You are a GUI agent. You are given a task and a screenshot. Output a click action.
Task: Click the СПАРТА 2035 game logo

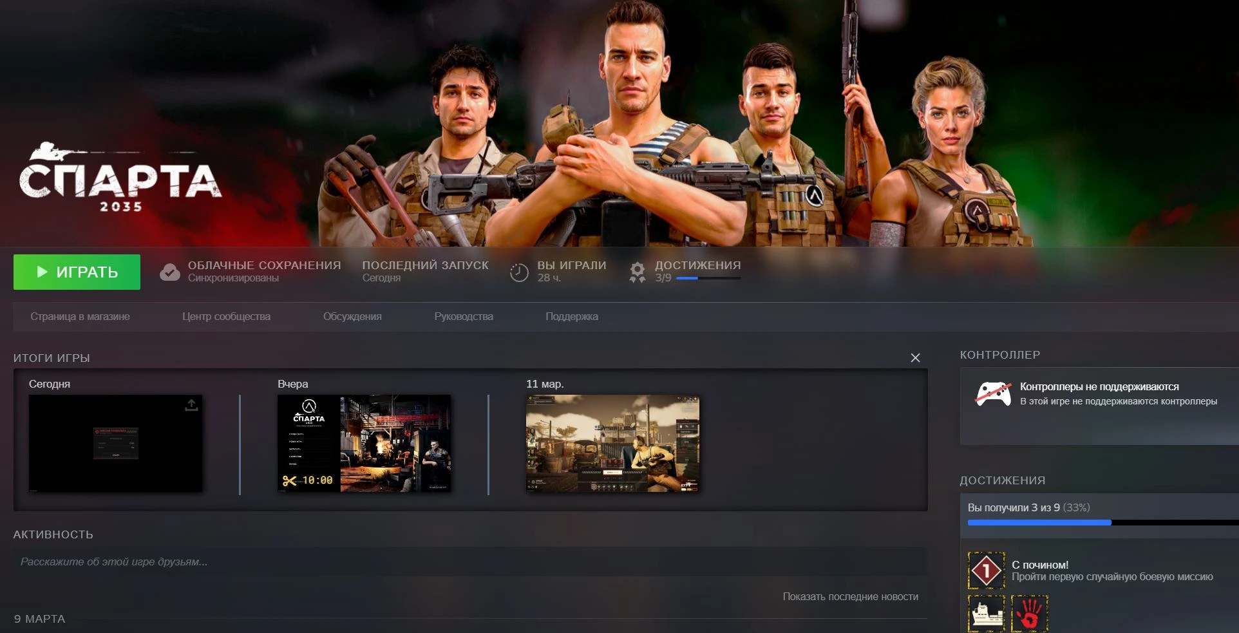click(x=120, y=178)
